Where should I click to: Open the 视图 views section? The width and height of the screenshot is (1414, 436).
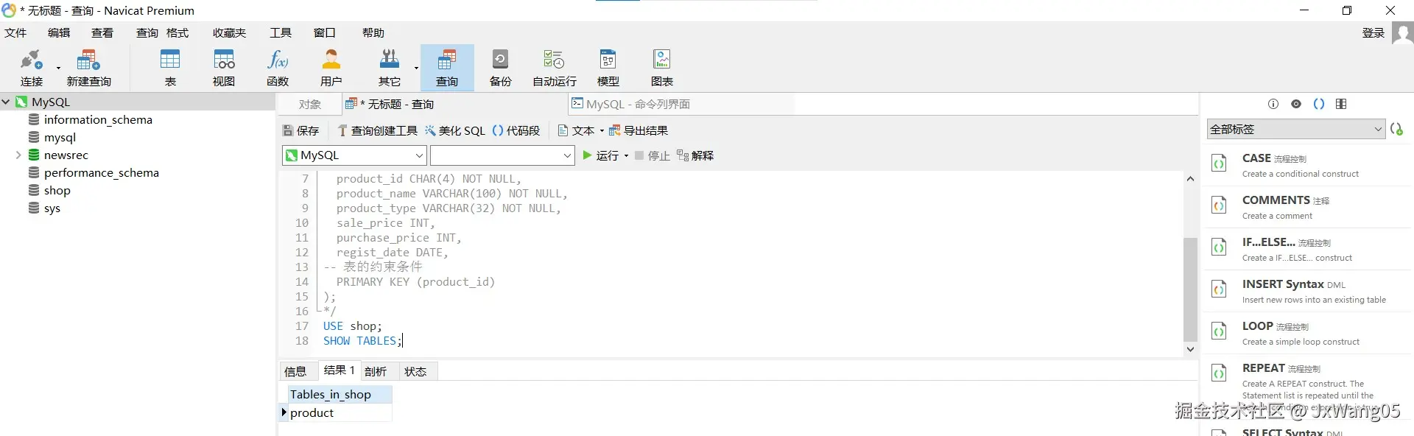[x=224, y=68]
